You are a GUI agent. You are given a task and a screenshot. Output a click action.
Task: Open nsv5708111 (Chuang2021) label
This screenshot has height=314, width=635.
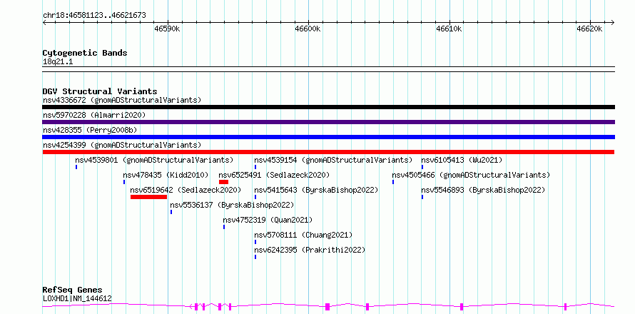click(303, 235)
